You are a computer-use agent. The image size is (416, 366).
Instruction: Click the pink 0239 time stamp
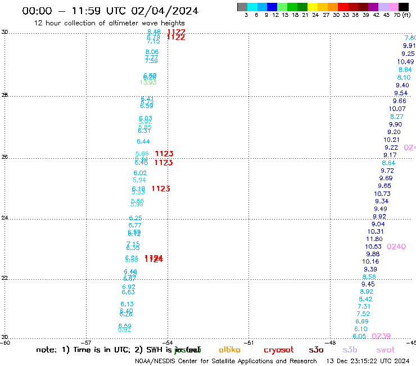click(x=381, y=336)
